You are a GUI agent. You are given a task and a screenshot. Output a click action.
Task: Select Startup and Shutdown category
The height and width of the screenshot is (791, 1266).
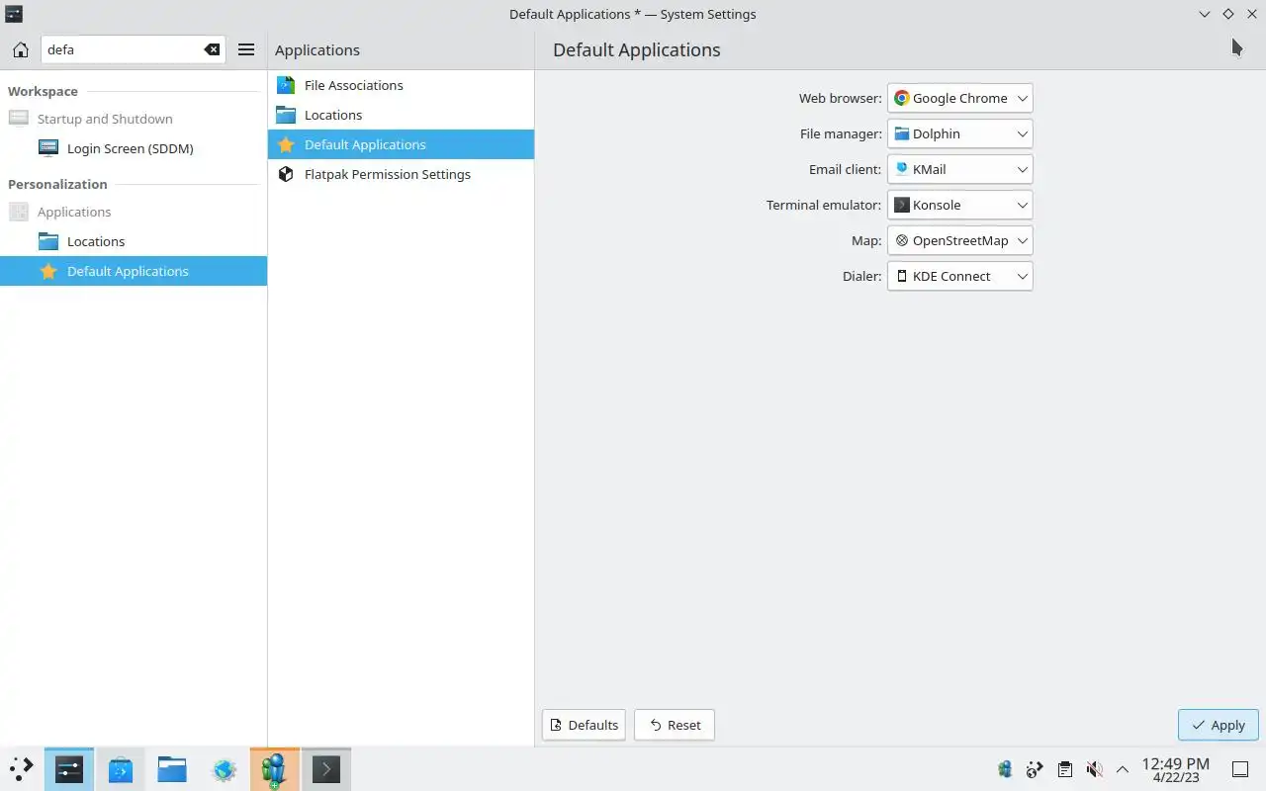(134, 119)
